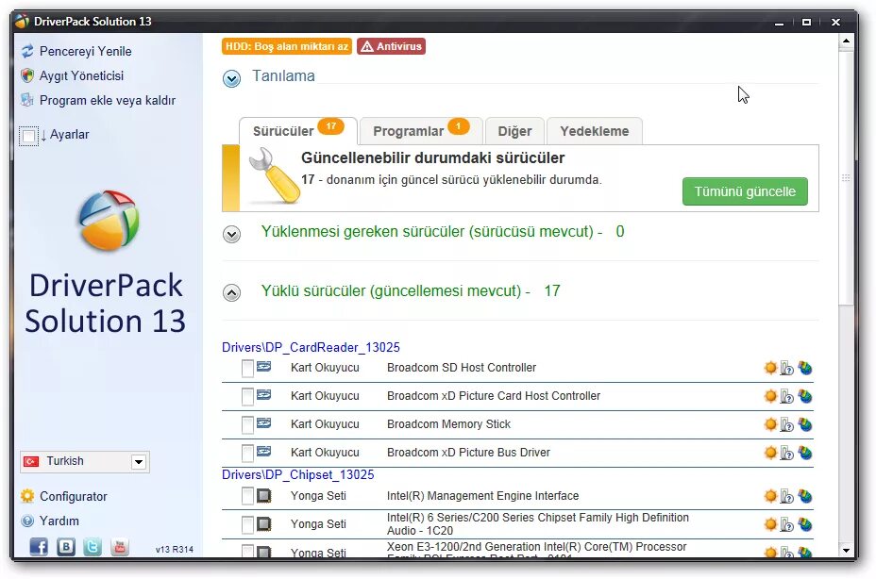The width and height of the screenshot is (876, 579).
Task: Collapse the Tanılama section chevron
Action: [x=231, y=78]
